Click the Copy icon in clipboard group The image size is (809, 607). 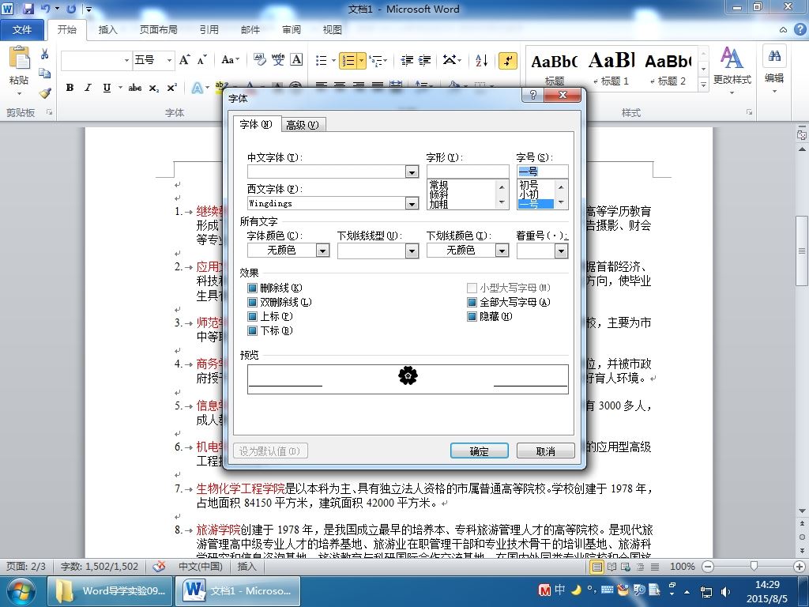coord(45,74)
